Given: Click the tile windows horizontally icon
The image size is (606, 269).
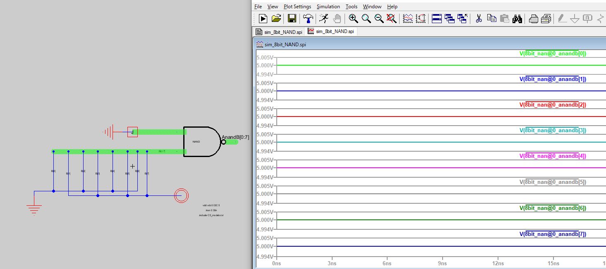Looking at the screenshot, I should (437, 18).
